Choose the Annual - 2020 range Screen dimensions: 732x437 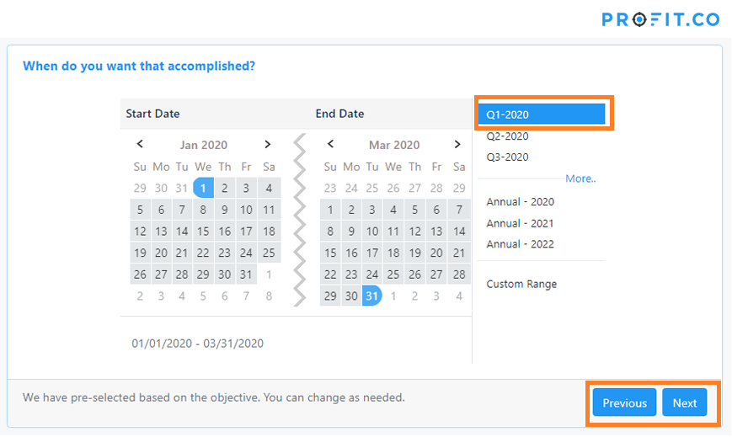coord(521,202)
